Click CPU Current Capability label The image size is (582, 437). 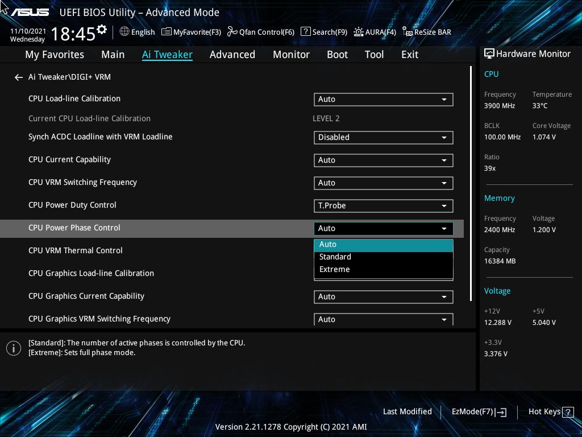69,160
